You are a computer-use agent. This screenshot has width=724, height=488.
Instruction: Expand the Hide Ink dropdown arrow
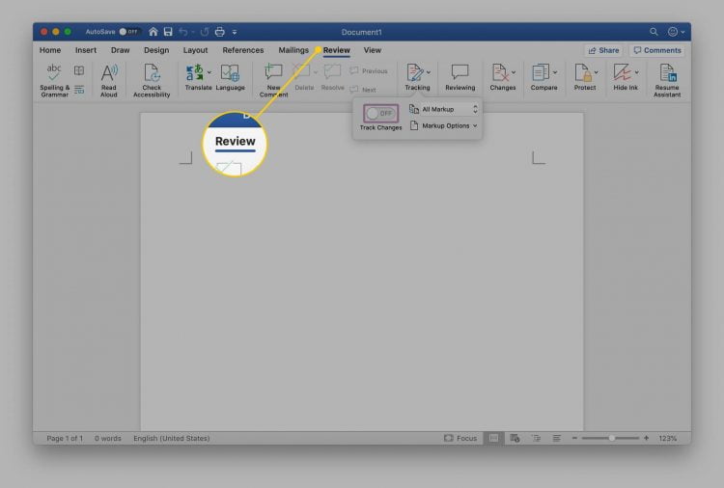tap(637, 72)
